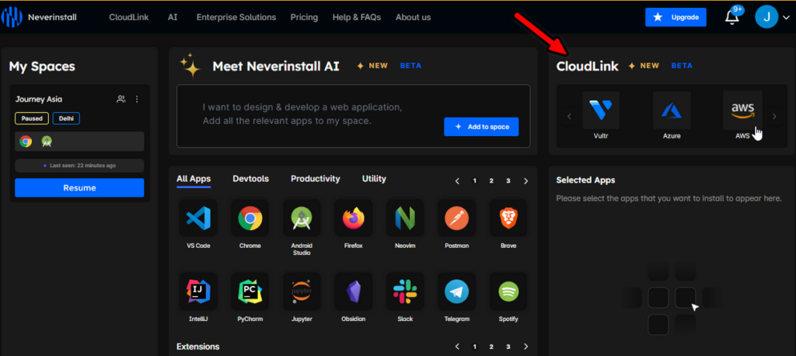Jump to Extensions page 2
This screenshot has height=356, width=796.
pos(491,347)
